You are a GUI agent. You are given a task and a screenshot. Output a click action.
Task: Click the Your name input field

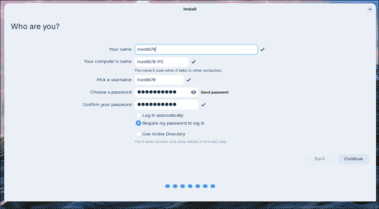[x=196, y=50]
